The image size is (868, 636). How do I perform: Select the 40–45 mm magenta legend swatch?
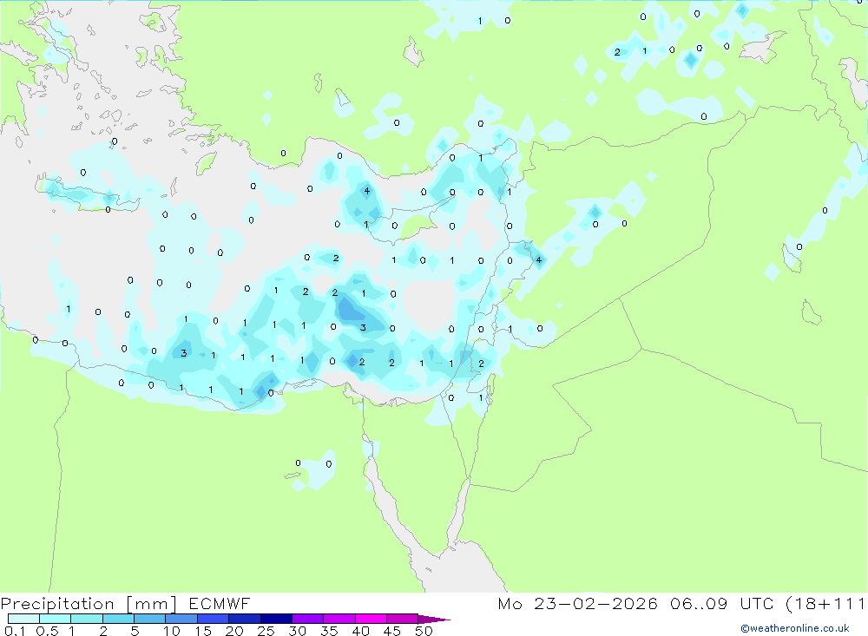click(371, 619)
